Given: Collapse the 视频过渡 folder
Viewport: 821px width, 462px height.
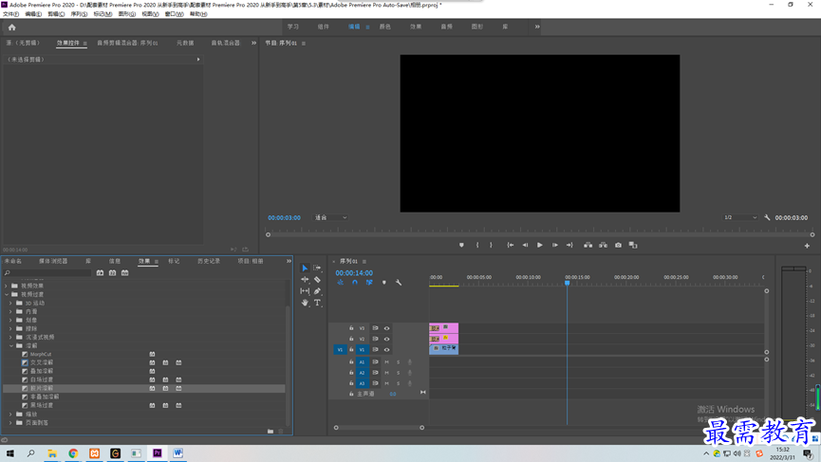Looking at the screenshot, I should [x=7, y=295].
